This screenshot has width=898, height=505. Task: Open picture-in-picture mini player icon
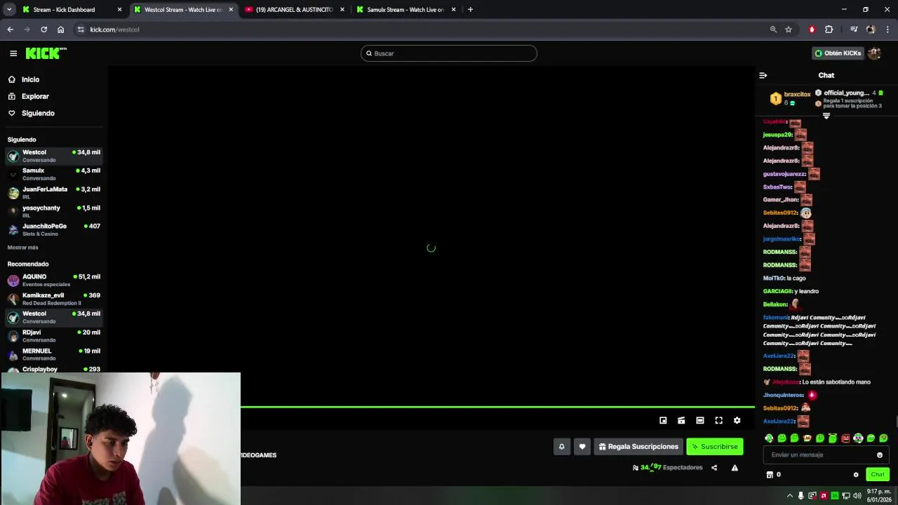pyautogui.click(x=663, y=420)
